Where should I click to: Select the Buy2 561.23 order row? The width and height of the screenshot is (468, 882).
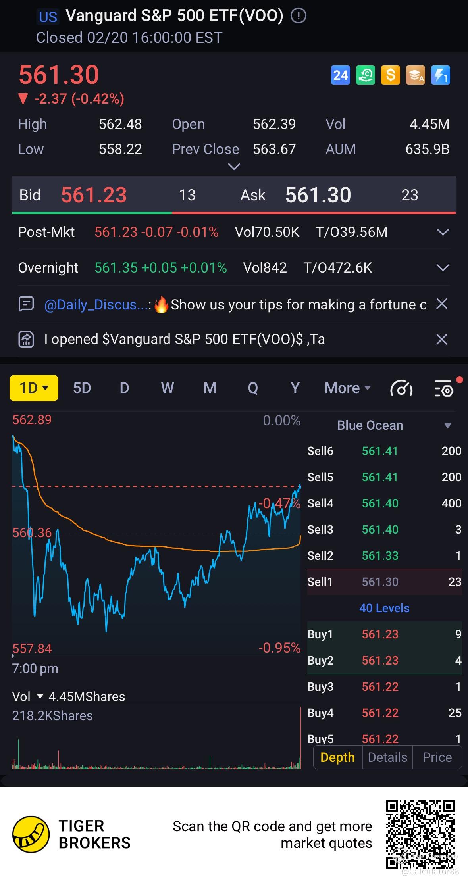384,661
